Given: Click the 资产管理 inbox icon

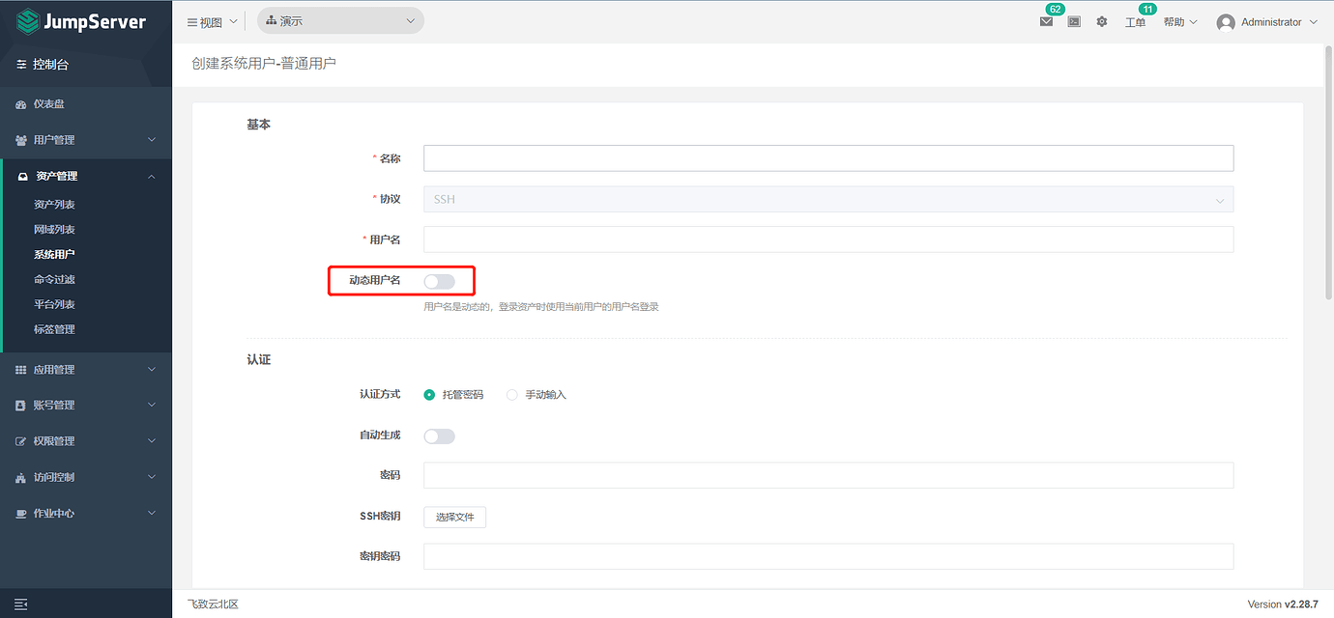Looking at the screenshot, I should tap(23, 177).
